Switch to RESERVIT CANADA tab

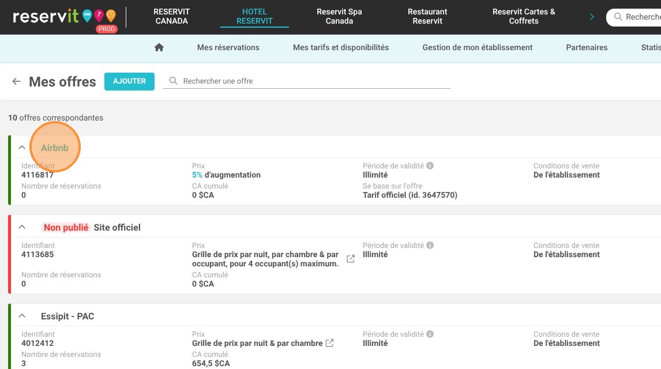click(x=171, y=16)
